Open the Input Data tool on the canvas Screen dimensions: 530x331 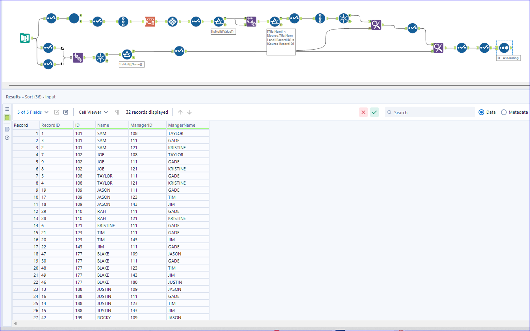[24, 38]
